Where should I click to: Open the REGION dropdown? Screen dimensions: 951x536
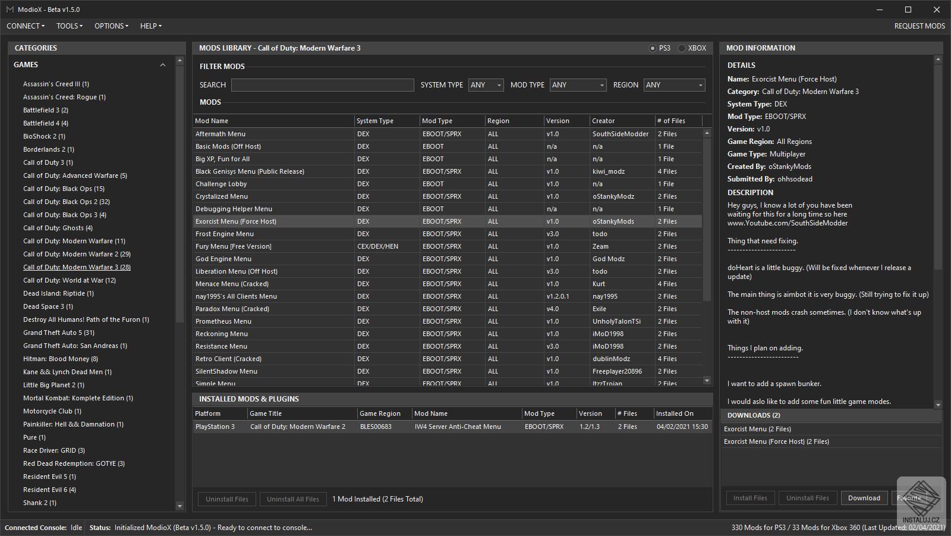click(674, 85)
